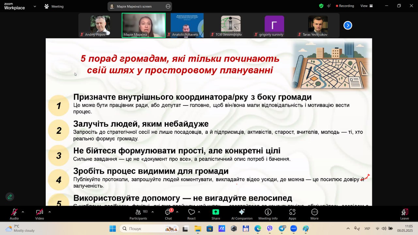Click the Windows taskbar search box
The height and width of the screenshot is (235, 418).
(x=149, y=228)
